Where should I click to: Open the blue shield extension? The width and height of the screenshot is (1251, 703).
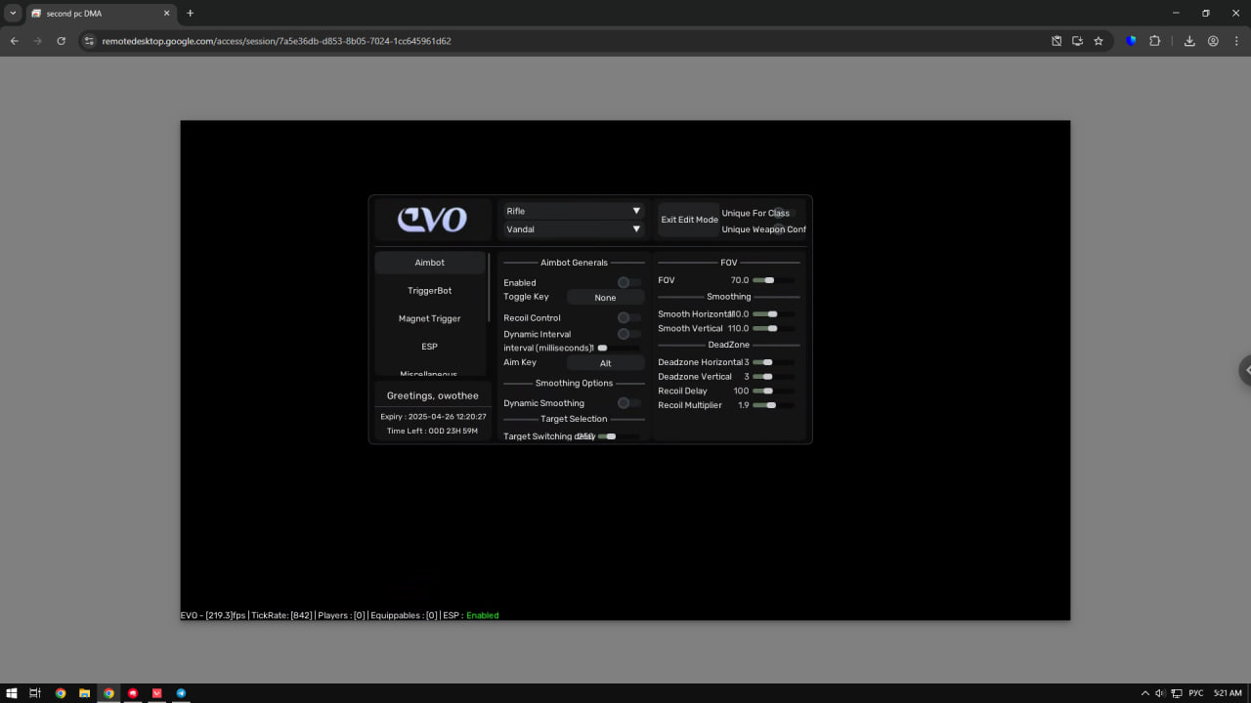click(x=1131, y=41)
